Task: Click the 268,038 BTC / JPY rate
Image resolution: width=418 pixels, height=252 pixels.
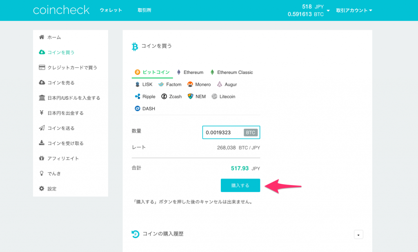Action: (x=238, y=148)
